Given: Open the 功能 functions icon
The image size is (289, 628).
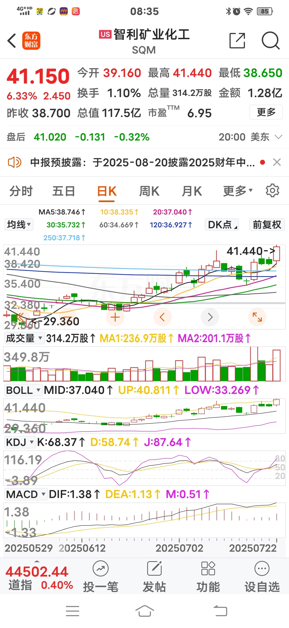Looking at the screenshot, I should coord(208,568).
